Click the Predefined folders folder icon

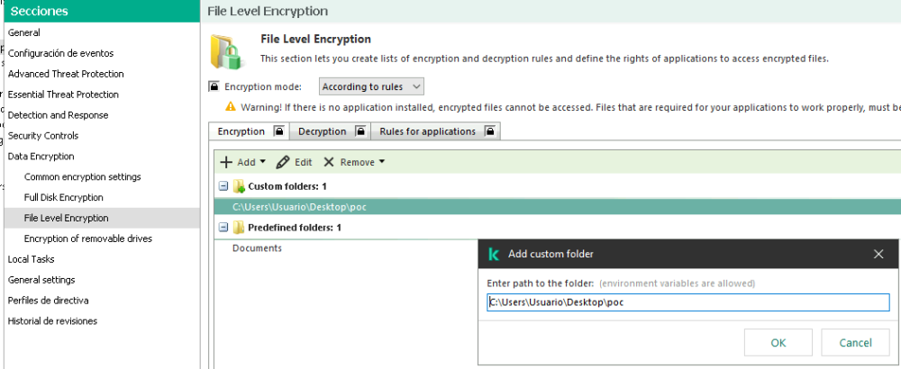239,228
